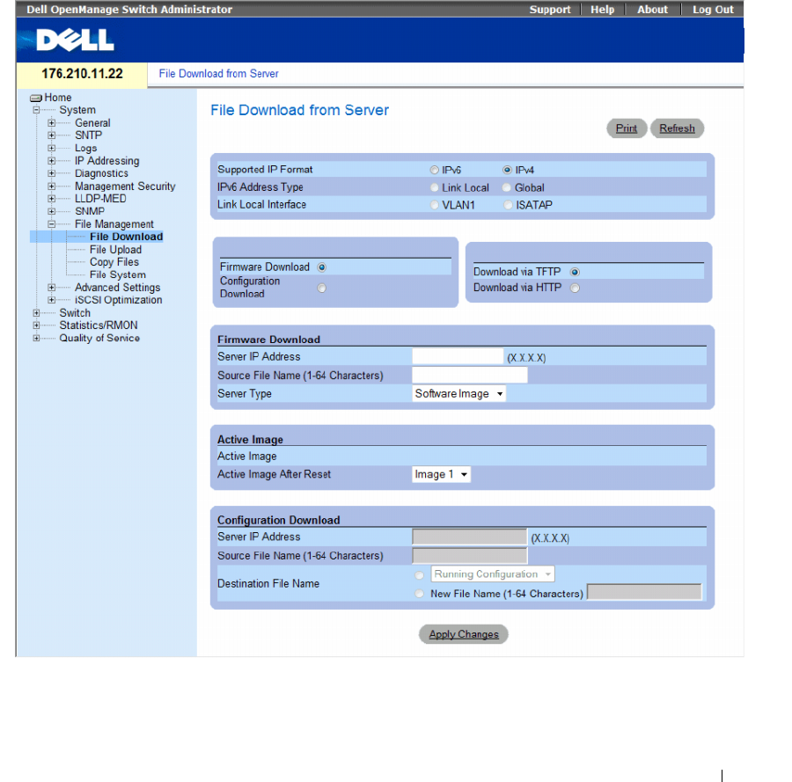The width and height of the screenshot is (792, 782).
Task: Expand the iSCSI Optimization tree node
Action: click(52, 300)
